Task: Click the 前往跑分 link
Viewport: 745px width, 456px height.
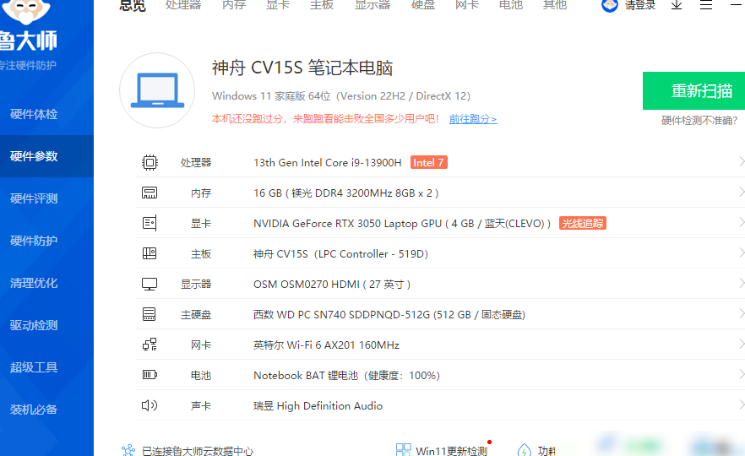Action: click(x=473, y=119)
